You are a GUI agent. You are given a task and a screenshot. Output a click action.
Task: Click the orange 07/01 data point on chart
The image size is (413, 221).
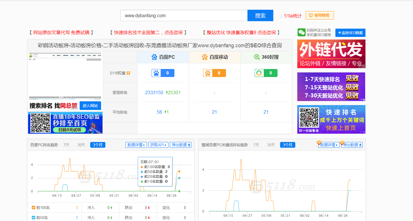[179, 171]
